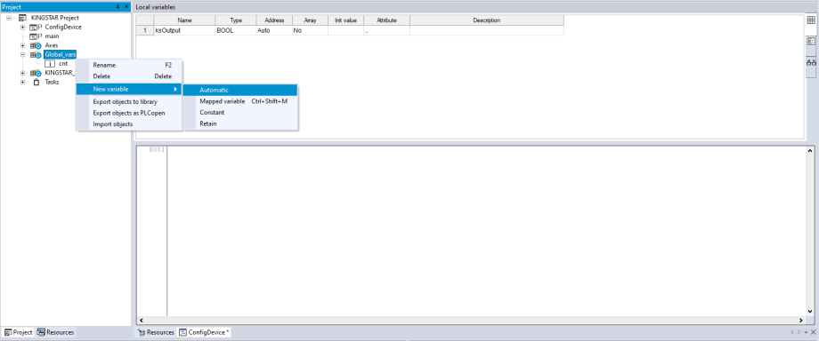Open the ConfigDevice editor tab
The width and height of the screenshot is (819, 341).
coord(204,332)
